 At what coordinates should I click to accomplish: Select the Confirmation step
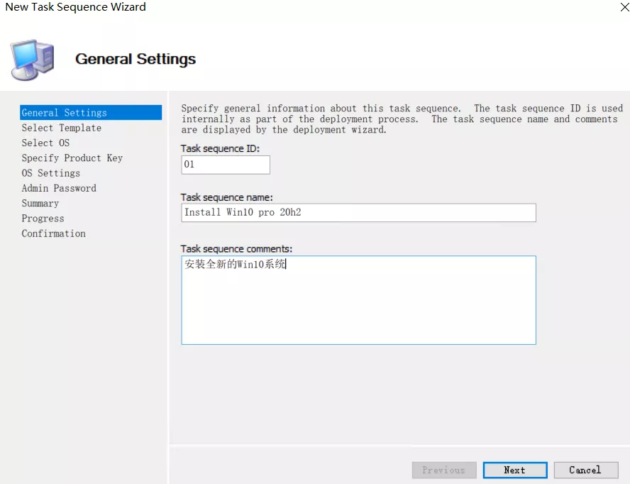coord(53,233)
